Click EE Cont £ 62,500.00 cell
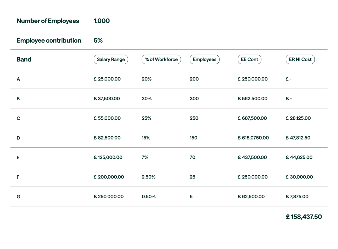Screen dimensions: 338x249 coord(251,196)
